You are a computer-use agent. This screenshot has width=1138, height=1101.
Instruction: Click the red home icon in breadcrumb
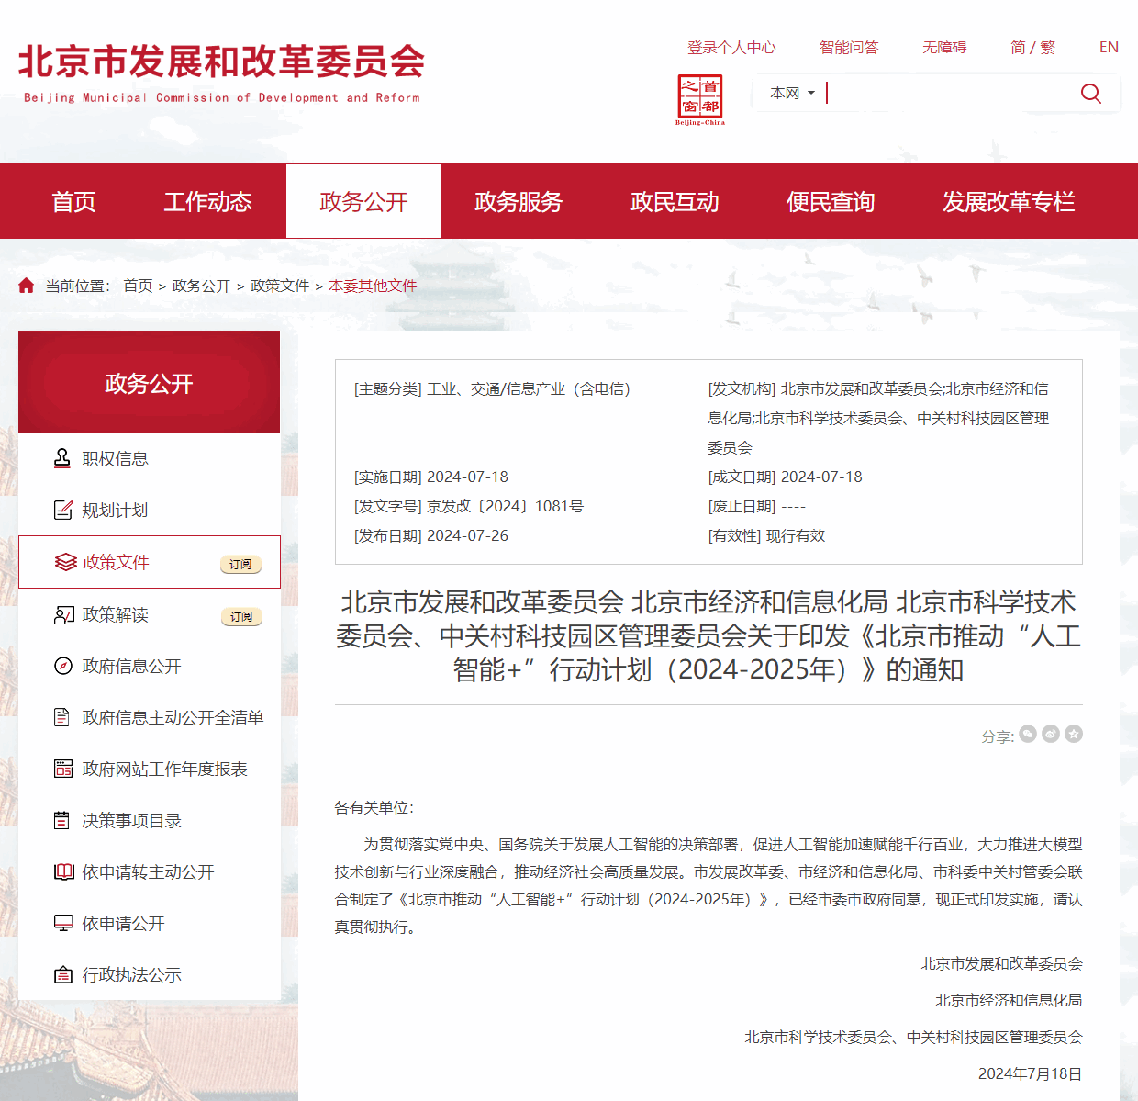[27, 286]
